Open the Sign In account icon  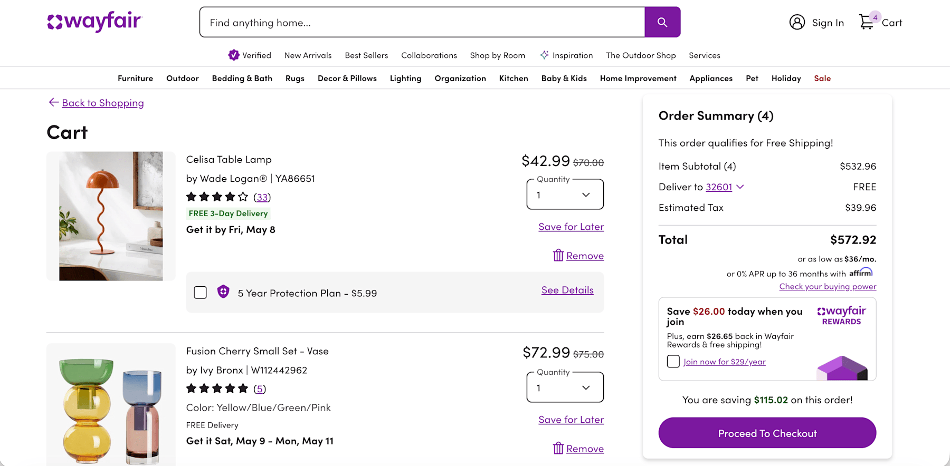tap(797, 22)
